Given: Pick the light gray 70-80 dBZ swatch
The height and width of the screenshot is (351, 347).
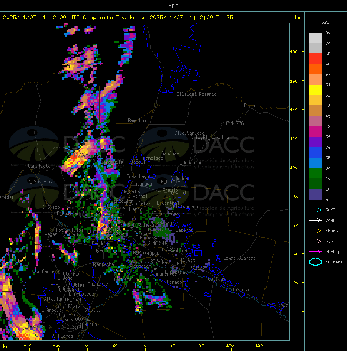Looking at the screenshot, I should pyautogui.click(x=315, y=38).
